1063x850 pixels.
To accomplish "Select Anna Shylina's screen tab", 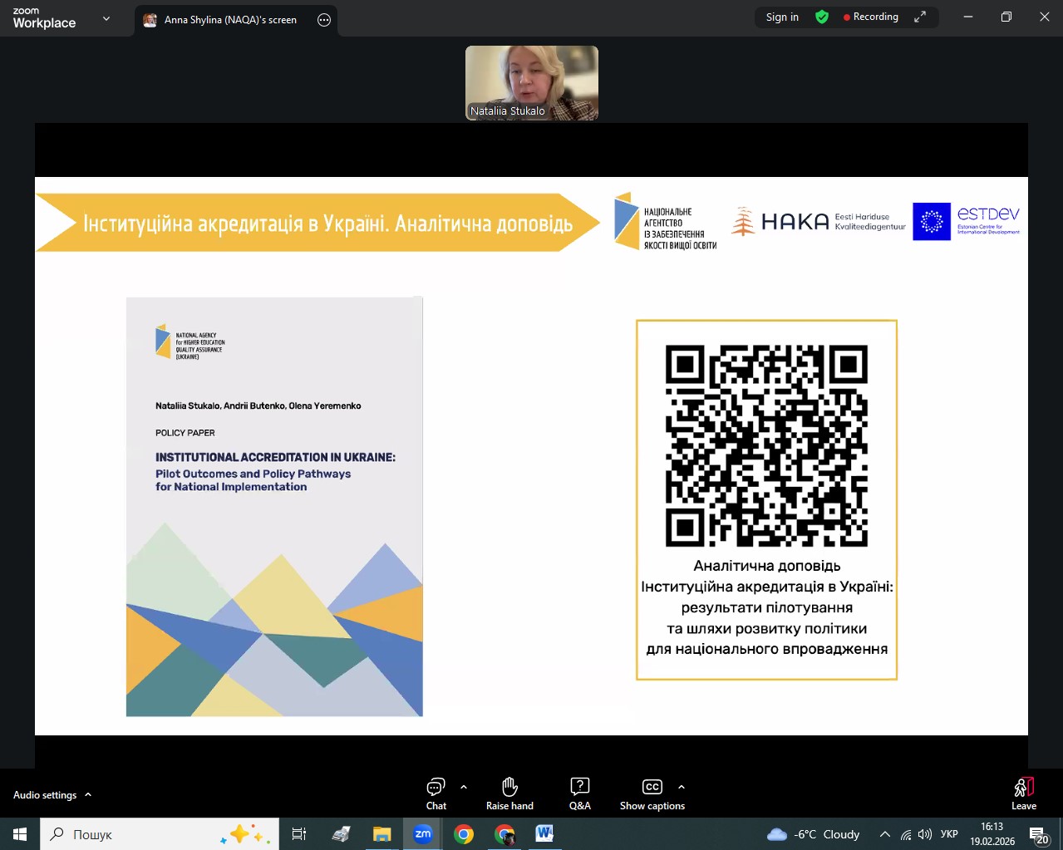I will coord(229,20).
